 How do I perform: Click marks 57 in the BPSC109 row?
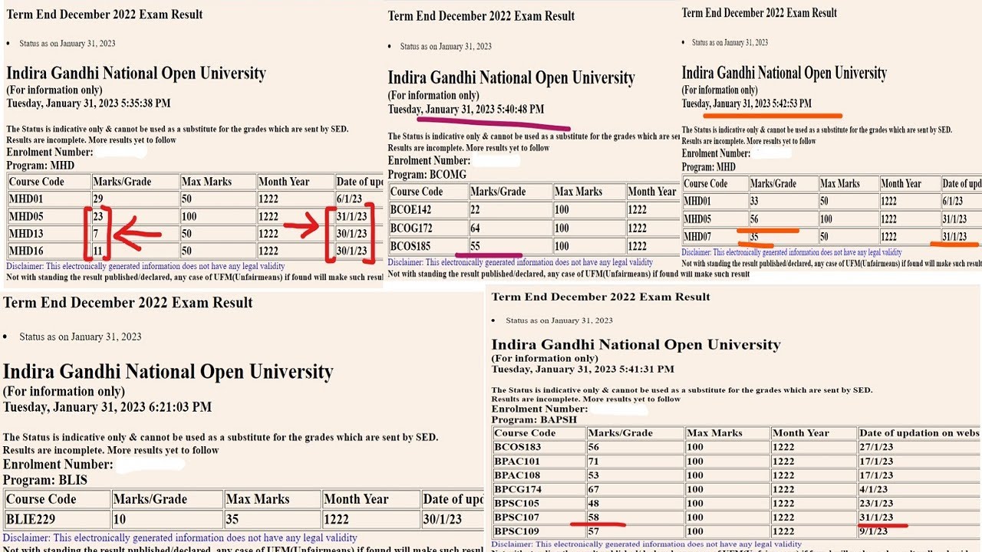point(594,531)
